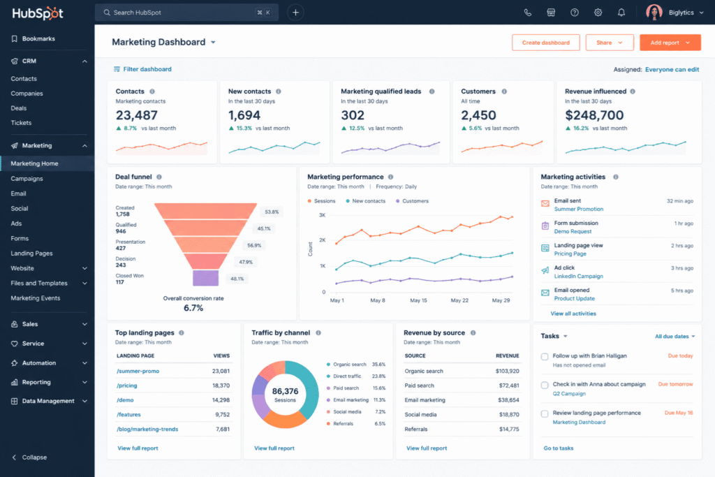
Task: Open the Add report dropdown
Action: pos(670,43)
